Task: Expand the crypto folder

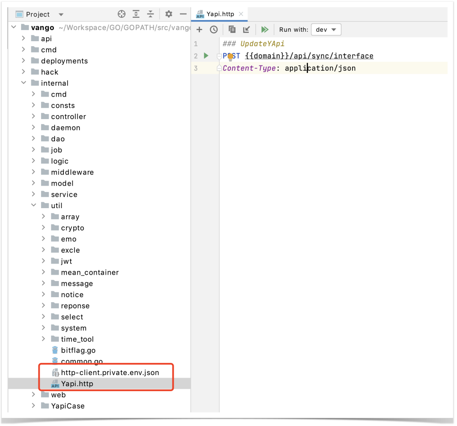Action: pos(44,228)
